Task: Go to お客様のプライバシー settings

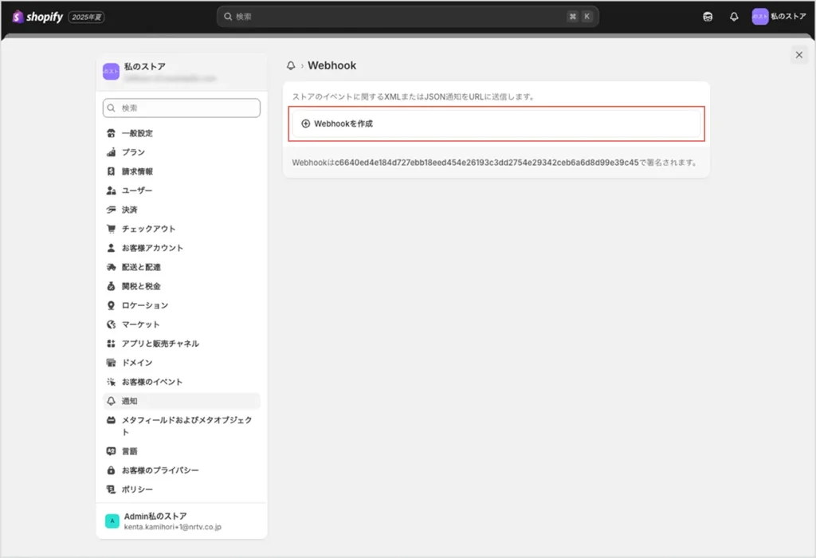Action: click(x=160, y=470)
